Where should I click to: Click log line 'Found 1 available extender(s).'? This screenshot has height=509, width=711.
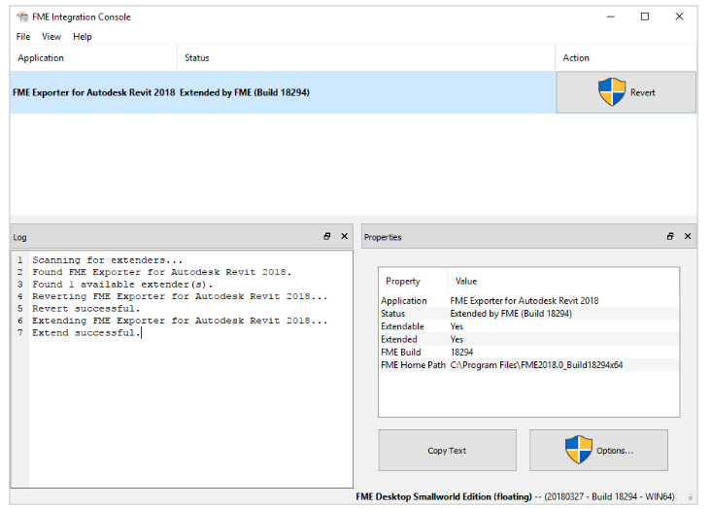tap(122, 285)
